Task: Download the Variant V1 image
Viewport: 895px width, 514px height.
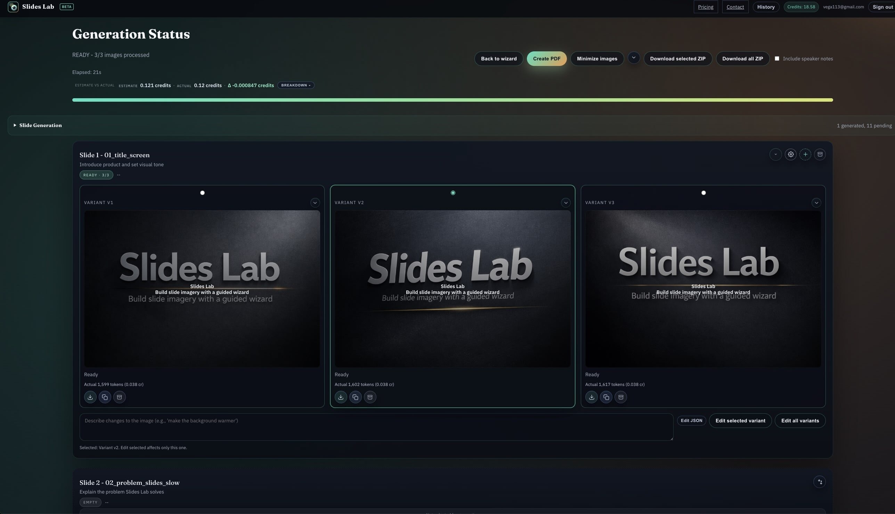Action: [90, 397]
